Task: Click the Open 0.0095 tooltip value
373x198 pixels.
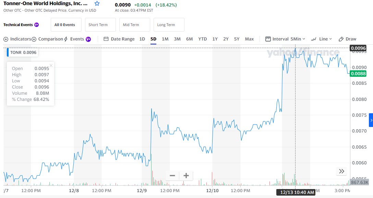Action: [42, 69]
